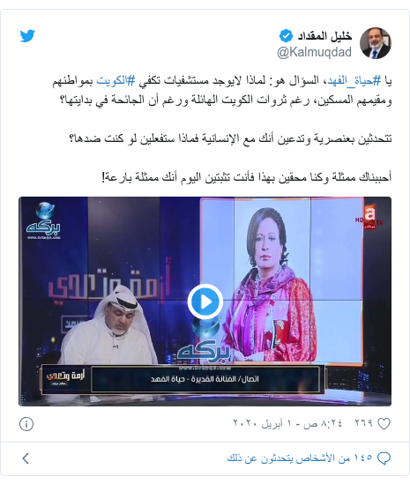Screen dimensions: 410x484
Task: Like the tweet with the heart icon
Action: (x=384, y=423)
